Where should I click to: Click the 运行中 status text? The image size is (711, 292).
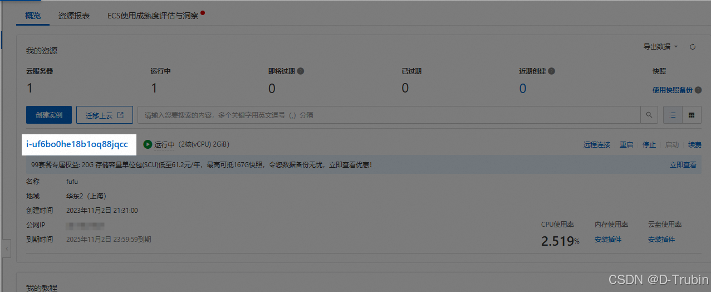[x=164, y=145]
